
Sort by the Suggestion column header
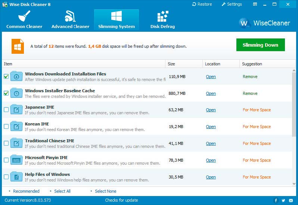pyautogui.click(x=267, y=64)
